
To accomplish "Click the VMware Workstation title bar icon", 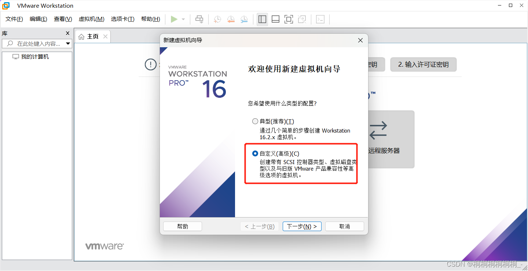I will pos(6,5).
